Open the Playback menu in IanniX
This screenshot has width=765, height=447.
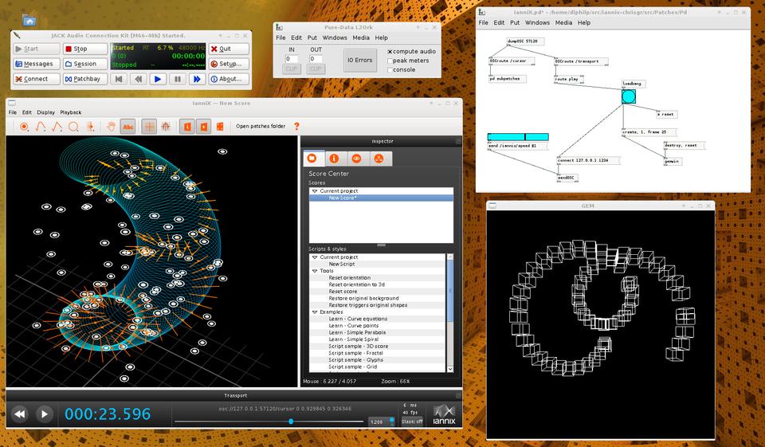[70, 112]
